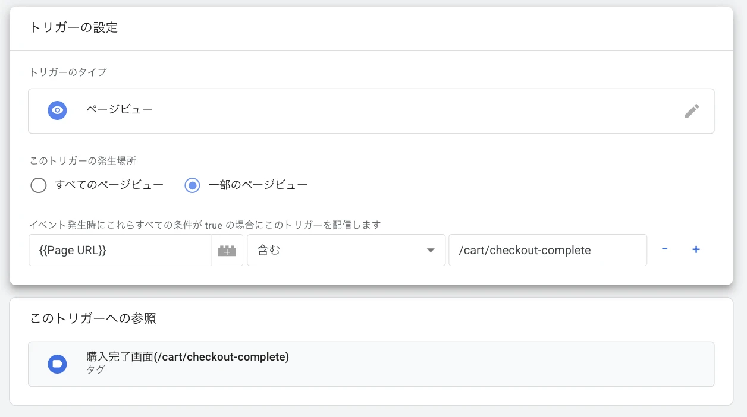Screen dimensions: 747x417
Task: Open the {{Page URL}} variable dropdown
Action: pyautogui.click(x=120, y=250)
